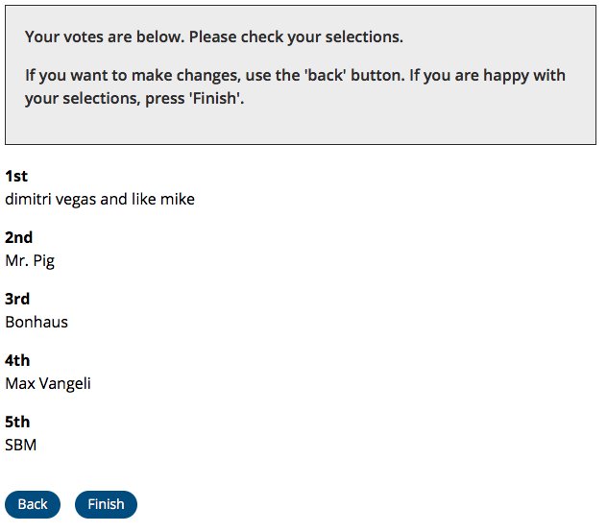Click the quoted 'back' word in instructions
Image resolution: width=607 pixels, height=532 pixels.
point(326,75)
